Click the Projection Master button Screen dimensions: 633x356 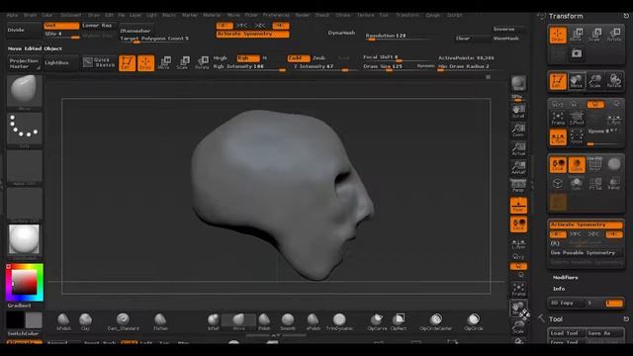[24, 63]
